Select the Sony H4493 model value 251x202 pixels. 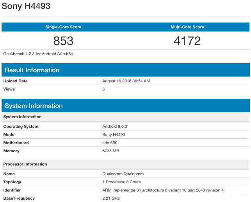[114, 135]
